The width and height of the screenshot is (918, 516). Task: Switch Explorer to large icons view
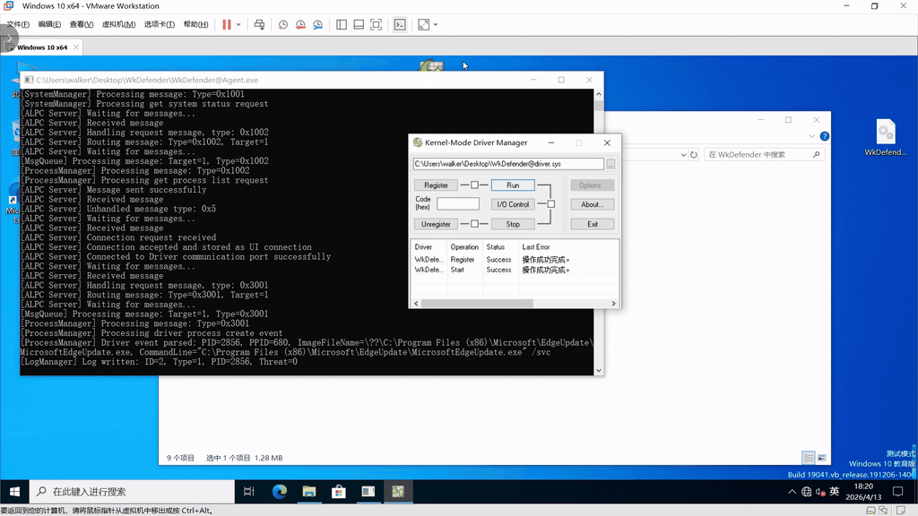click(x=822, y=458)
